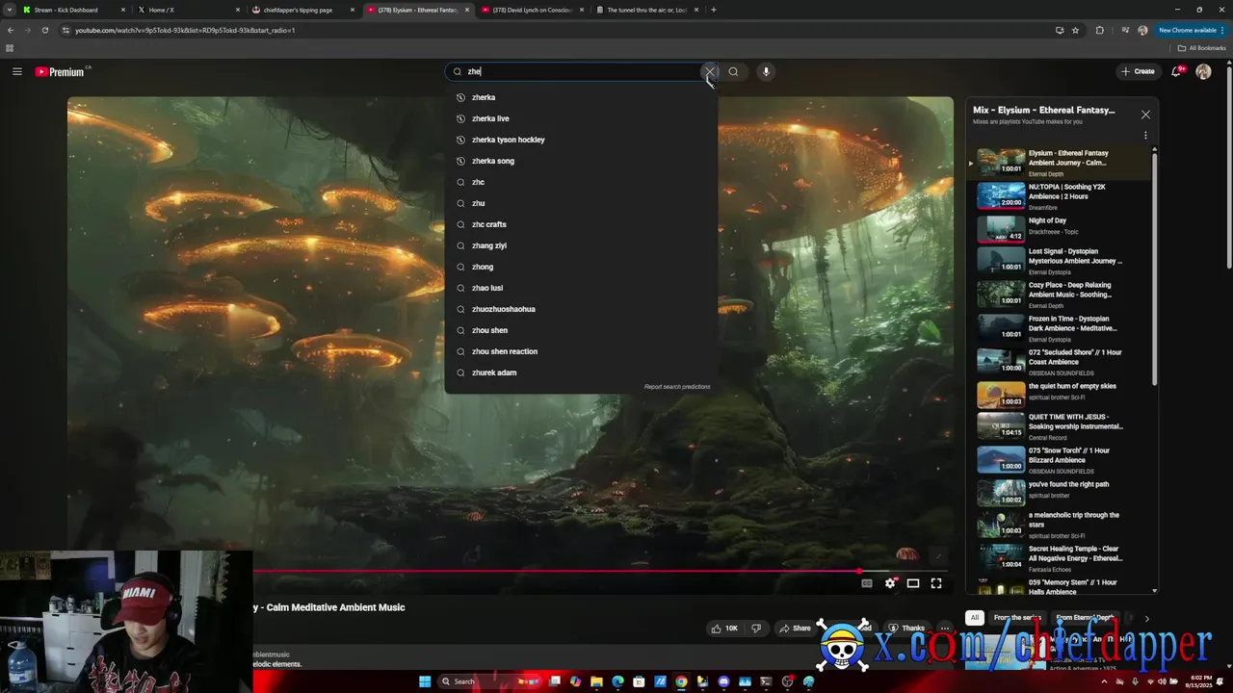Open Google Chrome taskbar icon

pyautogui.click(x=681, y=681)
